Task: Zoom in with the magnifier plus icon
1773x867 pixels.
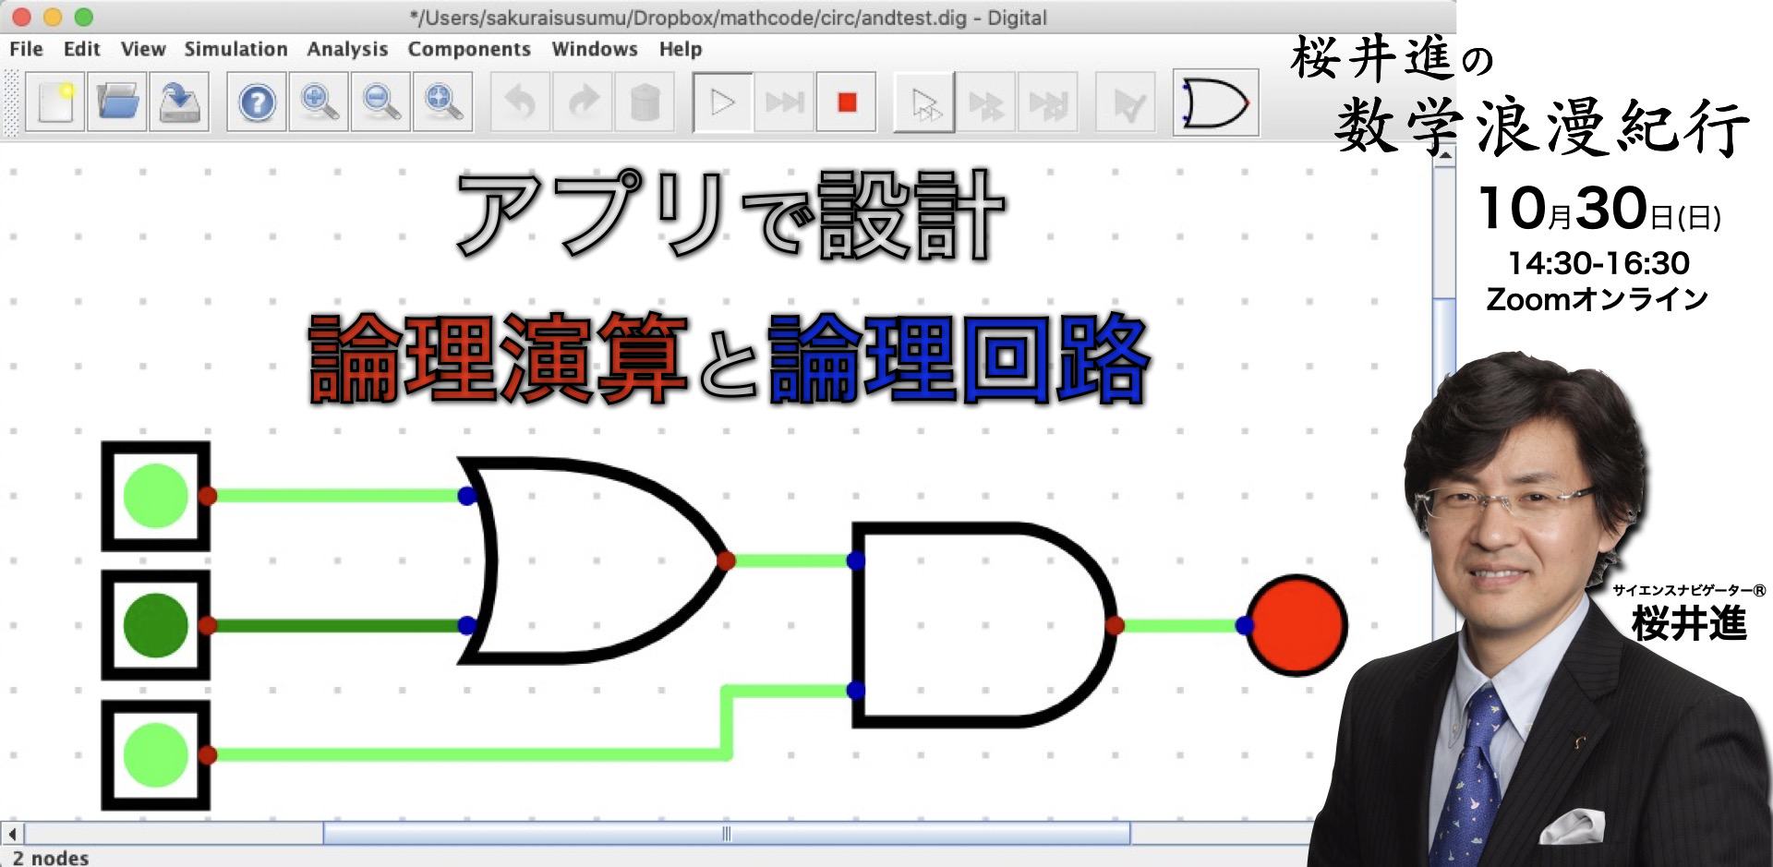Action: 319,102
